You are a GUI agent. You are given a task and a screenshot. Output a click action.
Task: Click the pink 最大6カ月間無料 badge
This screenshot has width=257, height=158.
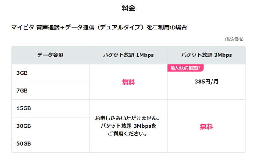(185, 68)
